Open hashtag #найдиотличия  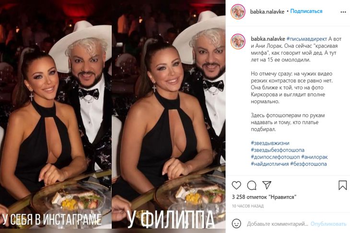pos(270,164)
